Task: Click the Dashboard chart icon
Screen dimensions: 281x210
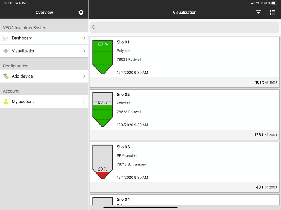Action: [6, 38]
